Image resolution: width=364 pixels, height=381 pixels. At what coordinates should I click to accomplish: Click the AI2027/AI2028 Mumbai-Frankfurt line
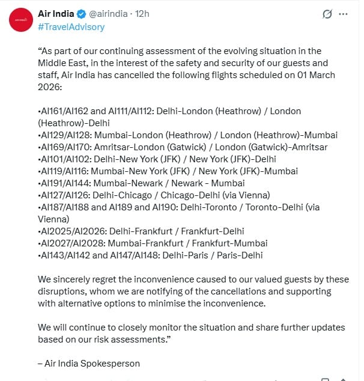[x=153, y=243]
